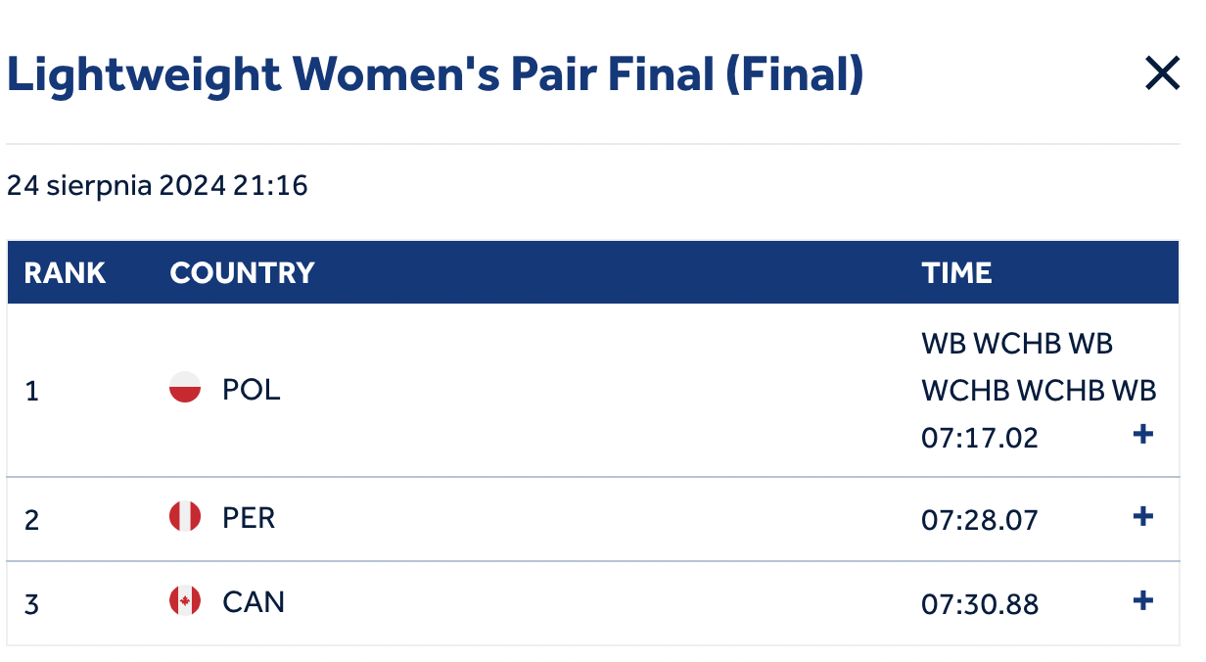Click the RANK column header

(65, 273)
